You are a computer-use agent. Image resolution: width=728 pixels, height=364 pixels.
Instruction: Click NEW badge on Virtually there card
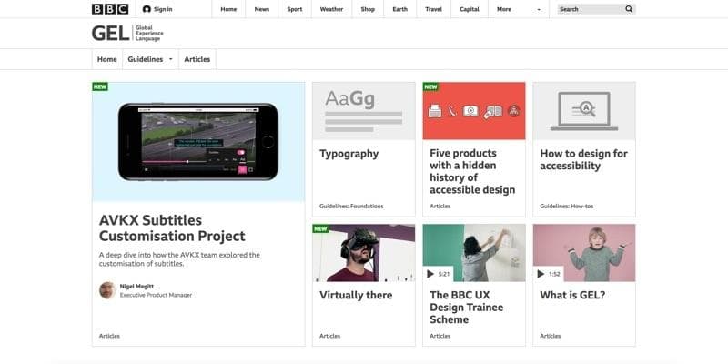(x=320, y=228)
